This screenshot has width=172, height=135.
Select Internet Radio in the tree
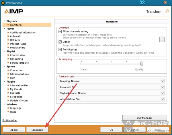[18, 44]
